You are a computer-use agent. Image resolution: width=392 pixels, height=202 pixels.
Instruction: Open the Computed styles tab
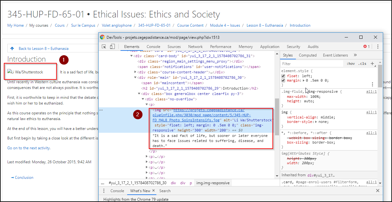pos(308,55)
